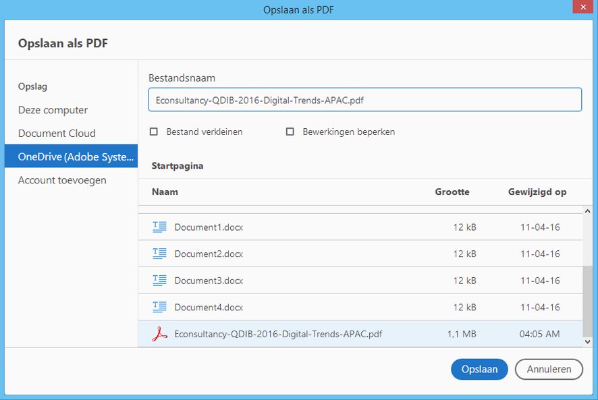Click 11-04-16 date of Document2.docx
This screenshot has height=400, width=598.
click(x=540, y=254)
